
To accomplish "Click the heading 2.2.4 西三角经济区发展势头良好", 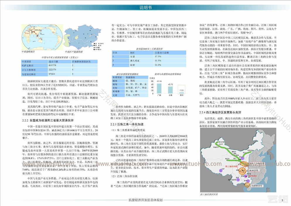I will [x=220, y=112].
